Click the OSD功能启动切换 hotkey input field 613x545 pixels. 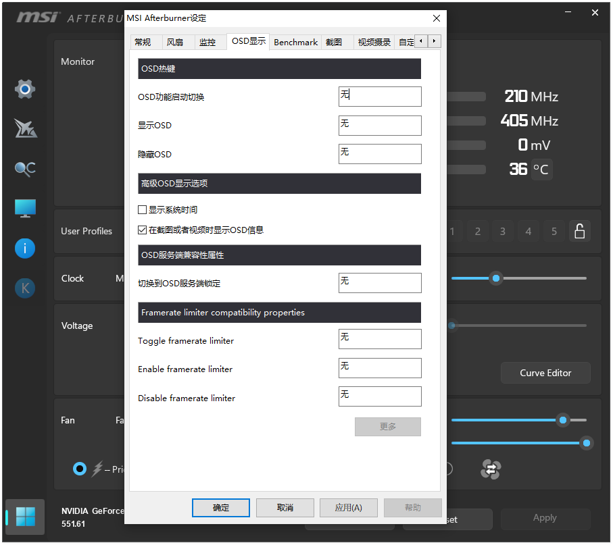click(380, 96)
